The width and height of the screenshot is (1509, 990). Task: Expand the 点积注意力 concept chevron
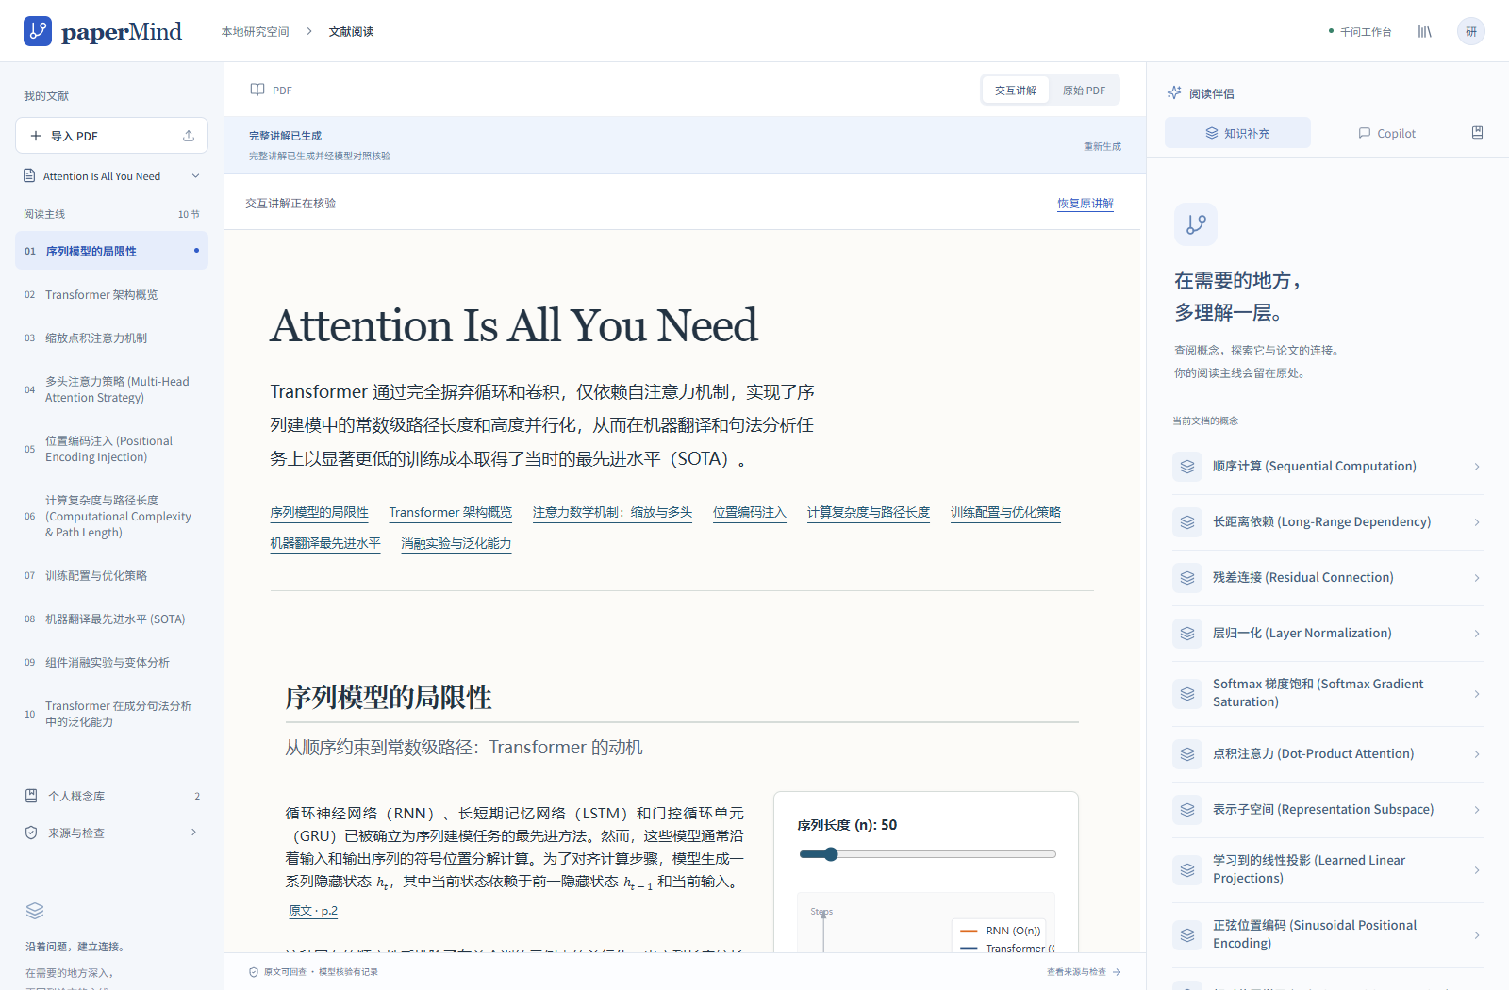(x=1477, y=754)
